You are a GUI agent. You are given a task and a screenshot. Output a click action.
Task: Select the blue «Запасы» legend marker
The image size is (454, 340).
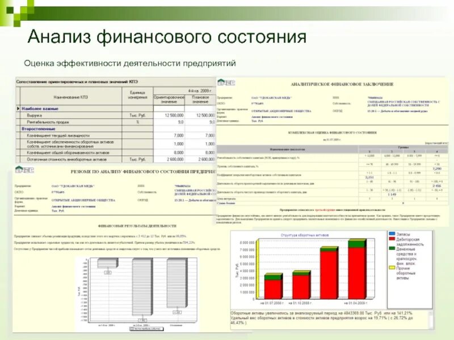pyautogui.click(x=392, y=234)
